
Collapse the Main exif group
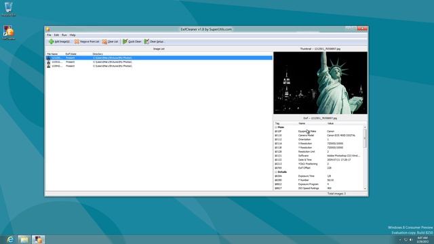(x=276, y=127)
